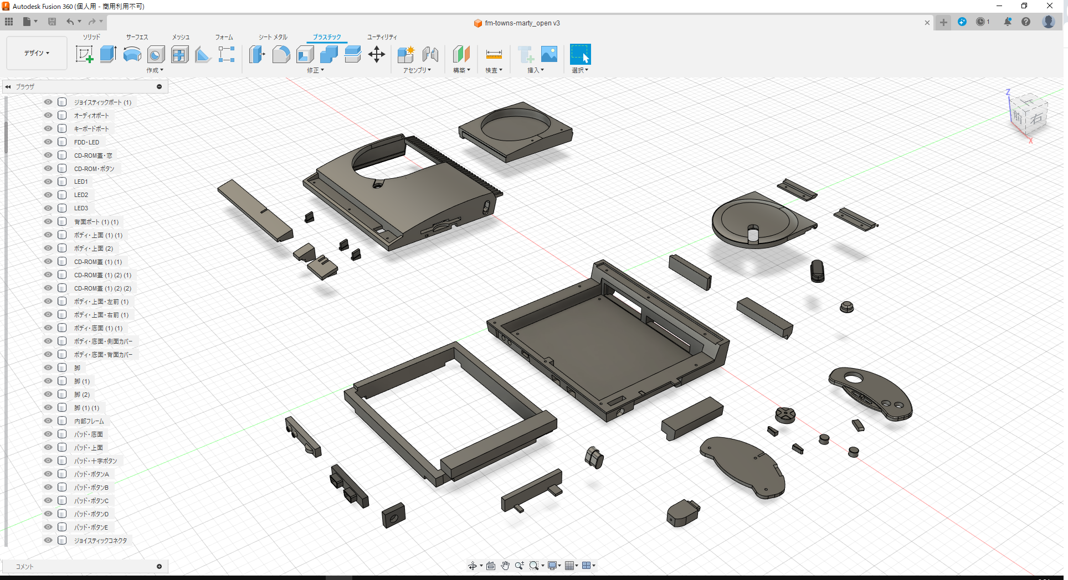
Task: Open the デザイン workspace dropdown
Action: (x=36, y=53)
